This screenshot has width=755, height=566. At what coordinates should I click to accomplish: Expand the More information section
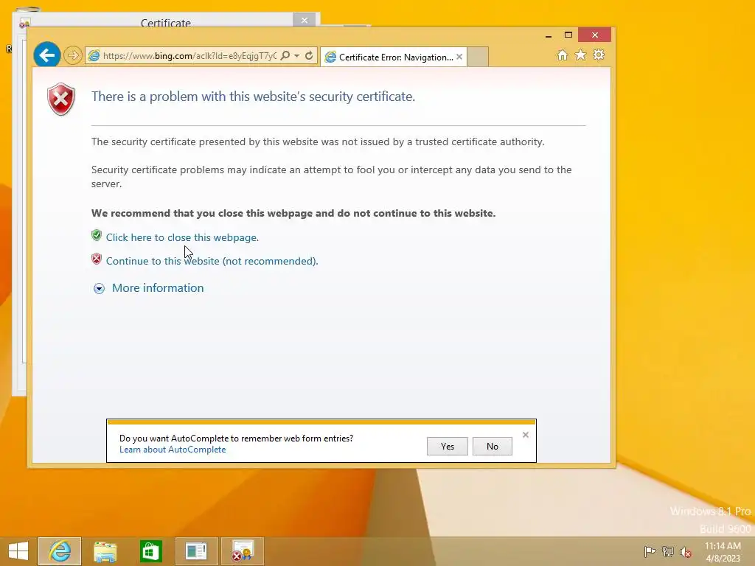(99, 288)
